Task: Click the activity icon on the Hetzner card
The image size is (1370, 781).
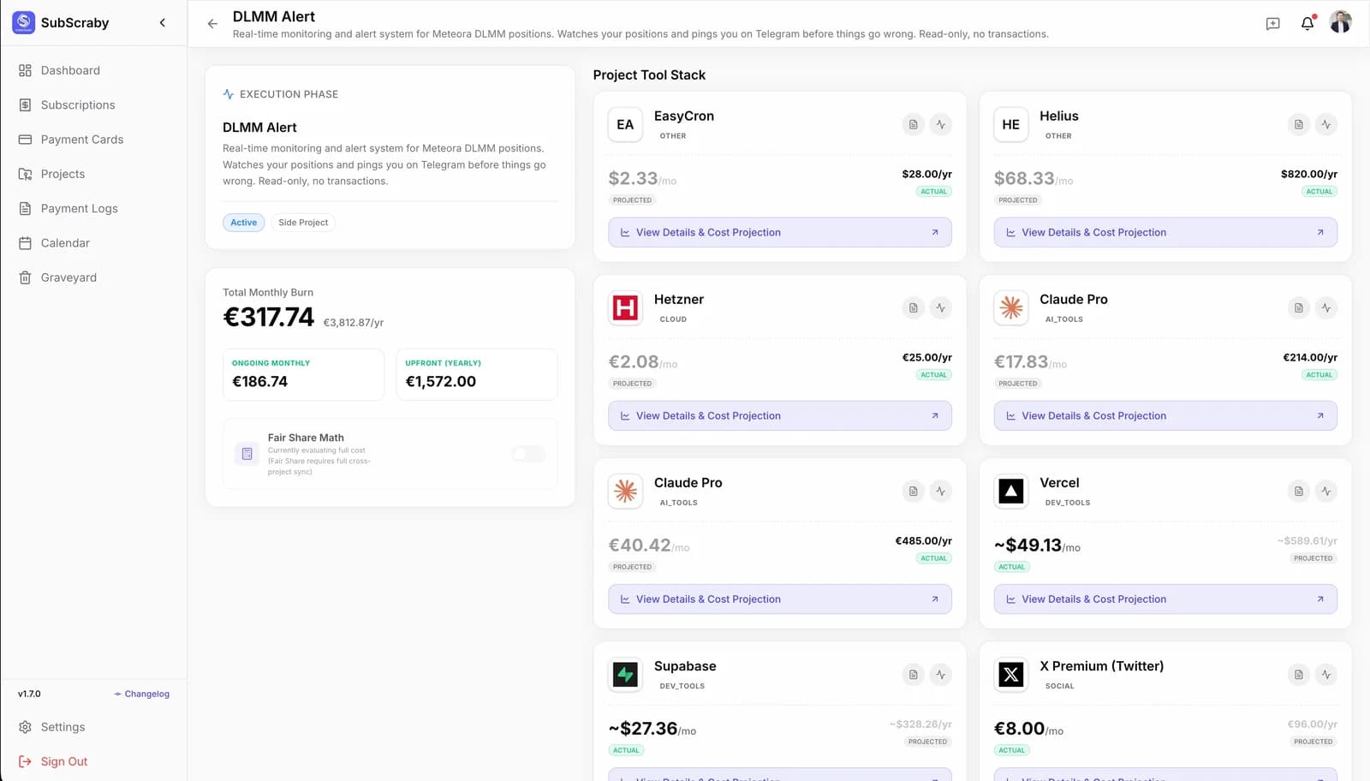Action: [x=941, y=307]
